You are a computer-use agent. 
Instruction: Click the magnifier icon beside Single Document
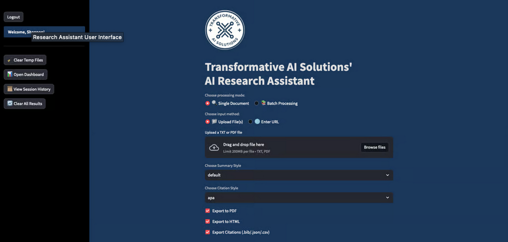(x=214, y=103)
